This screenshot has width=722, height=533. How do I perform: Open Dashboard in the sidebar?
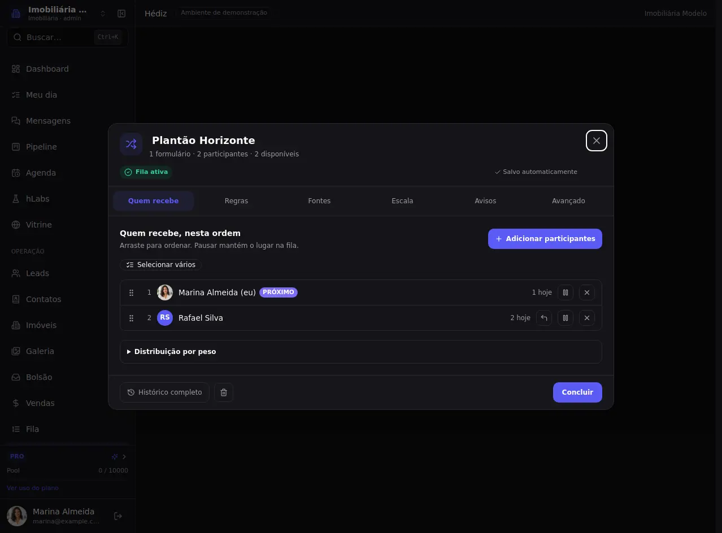(67, 69)
